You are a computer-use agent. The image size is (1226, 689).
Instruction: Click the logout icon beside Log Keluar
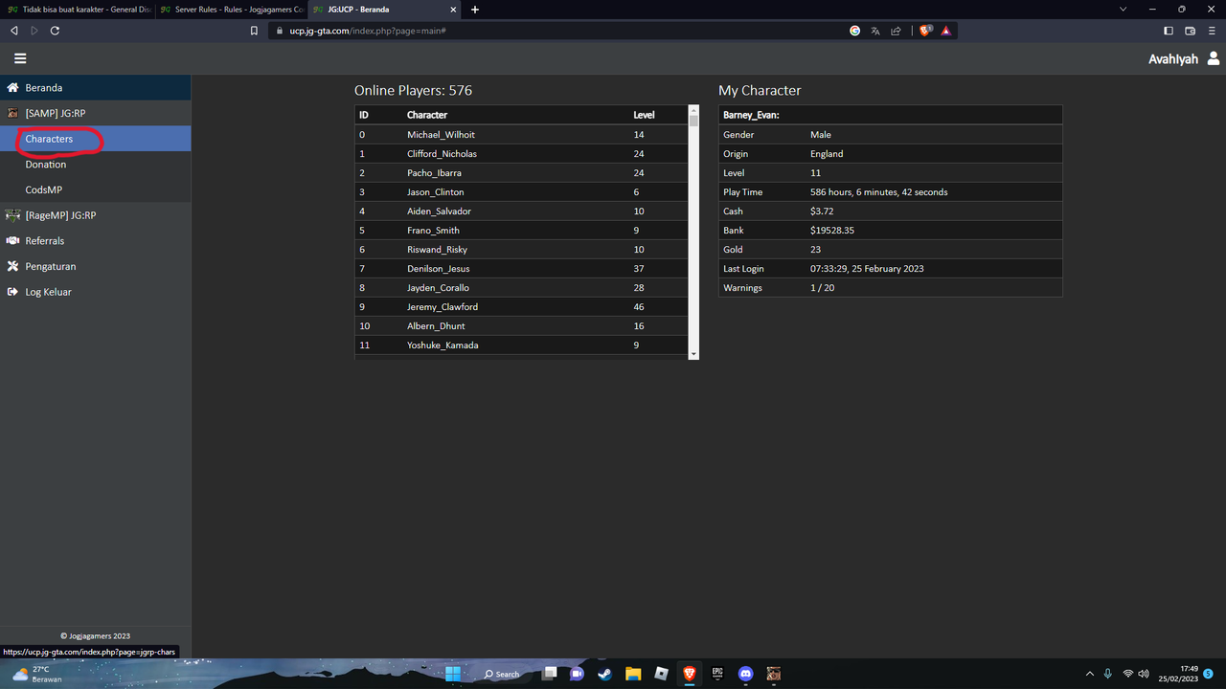(13, 292)
